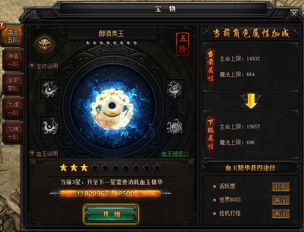Image resolution: width=304 pixels, height=232 pixels.
Task: Open the 龙魄十阶 tab
Action: (x=13, y=133)
